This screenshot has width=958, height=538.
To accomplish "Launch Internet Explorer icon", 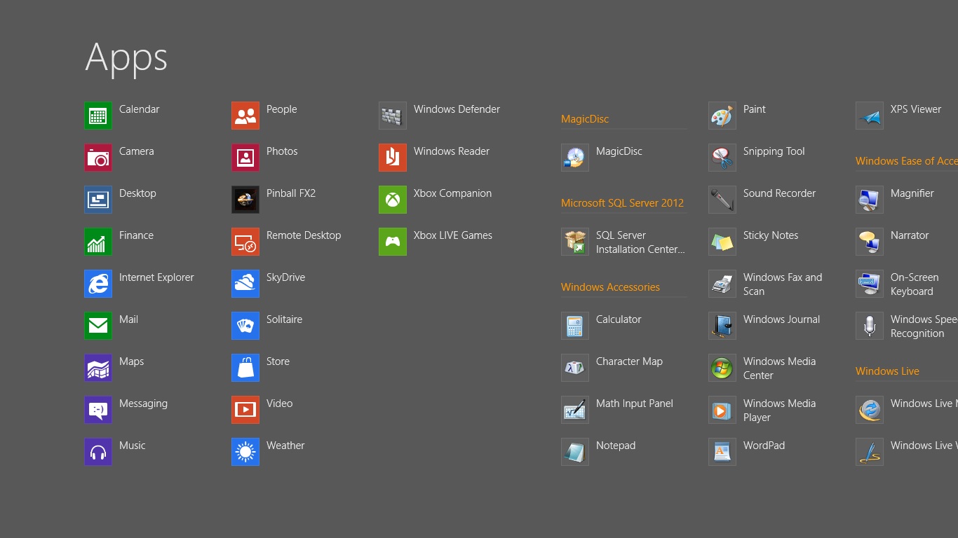I will 98,284.
